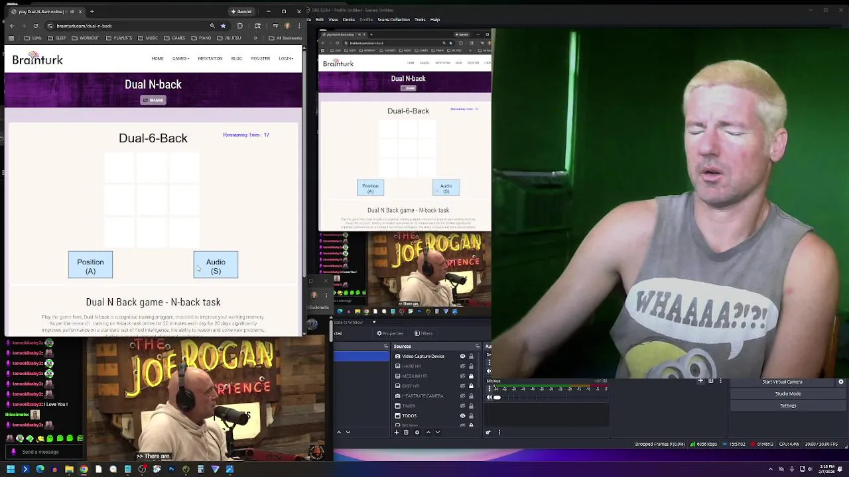Mute the Mic/Aux channel speaker
Screen dimensions: 849x477
[489, 397]
